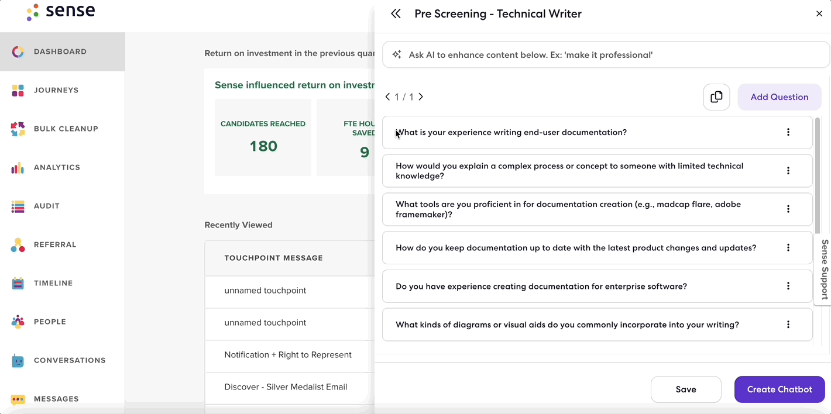Open the Audit section

click(47, 206)
